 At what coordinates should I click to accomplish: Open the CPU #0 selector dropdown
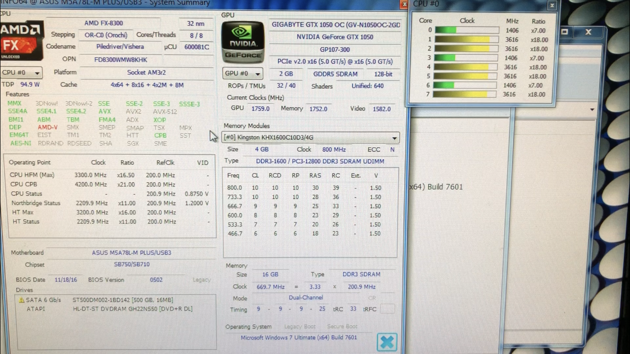(x=21, y=73)
